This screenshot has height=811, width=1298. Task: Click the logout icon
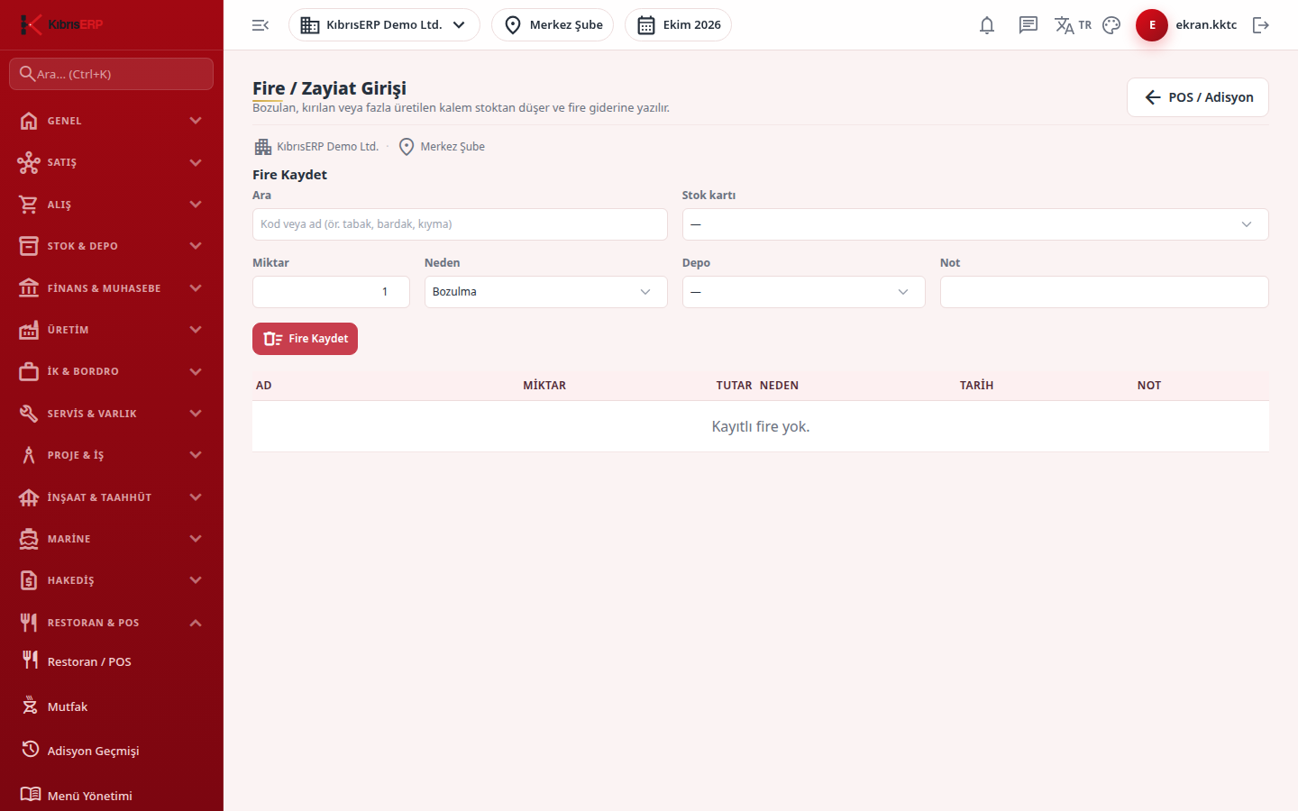point(1261,25)
